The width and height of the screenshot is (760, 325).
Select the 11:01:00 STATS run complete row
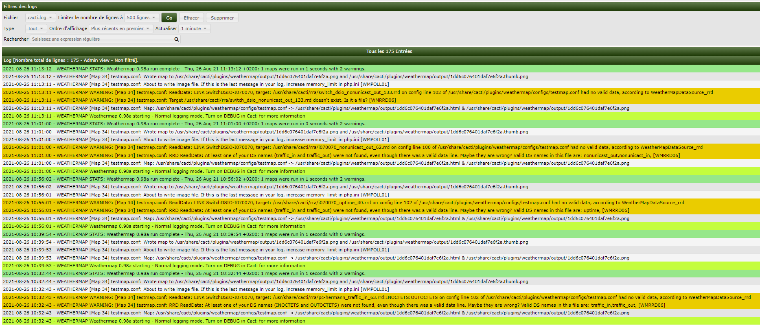click(381, 124)
